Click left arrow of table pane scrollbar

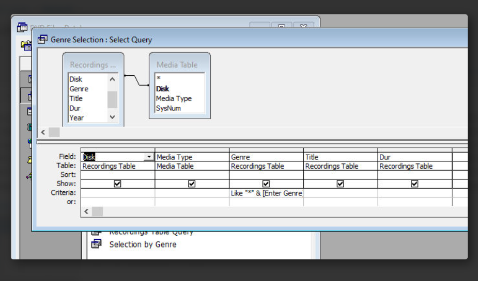(x=43, y=133)
